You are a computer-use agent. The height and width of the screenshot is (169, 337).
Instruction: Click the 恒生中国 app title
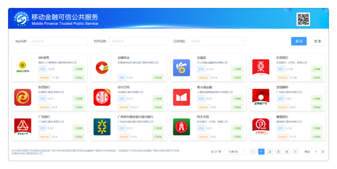click(203, 117)
